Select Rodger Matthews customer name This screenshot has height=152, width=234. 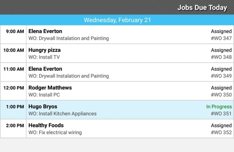tap(50, 88)
